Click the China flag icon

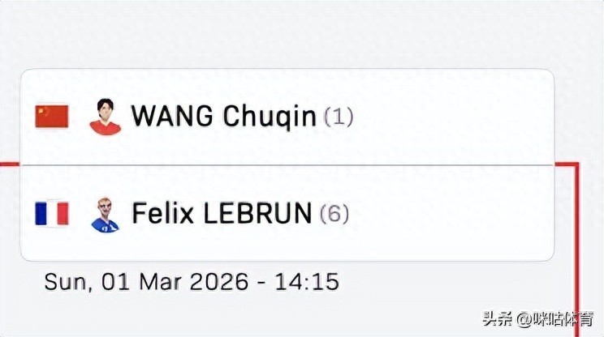pyautogui.click(x=51, y=117)
